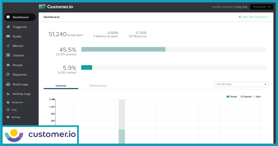Click the Segments icon

pos(8,74)
